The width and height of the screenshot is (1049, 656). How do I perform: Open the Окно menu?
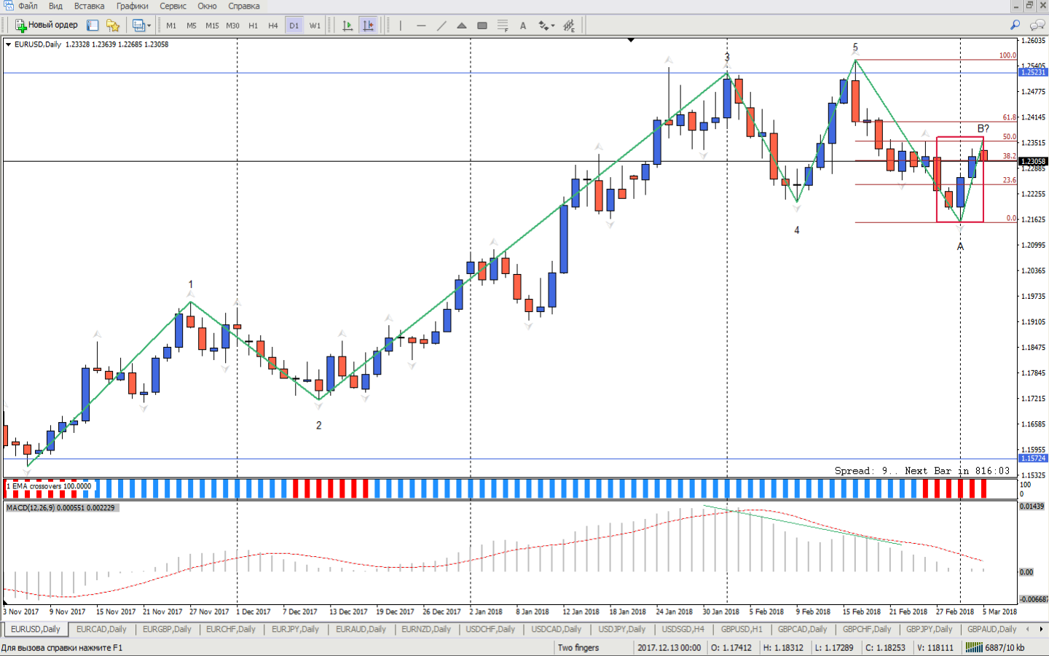(207, 6)
